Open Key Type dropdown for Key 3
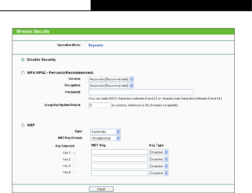Screen dimensions: 252x193 [x=159, y=166]
